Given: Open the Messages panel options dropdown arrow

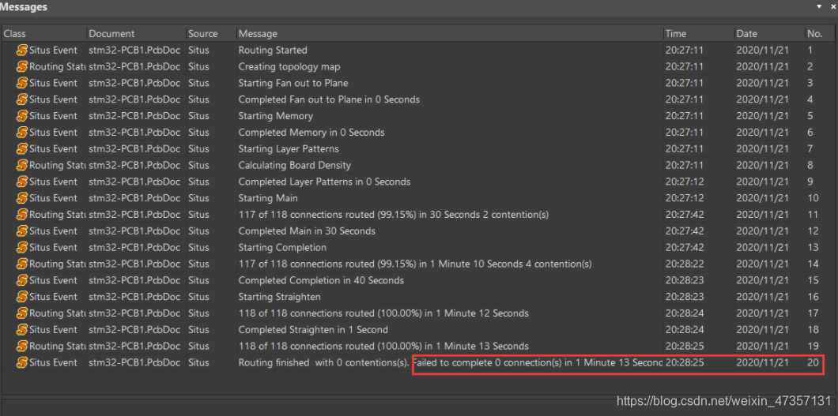Looking at the screenshot, I should (x=819, y=6).
